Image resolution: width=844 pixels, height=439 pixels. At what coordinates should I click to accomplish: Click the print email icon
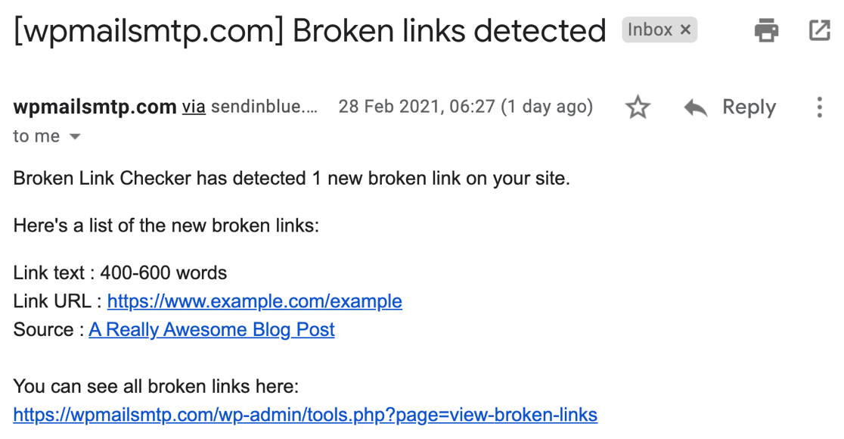tap(765, 30)
